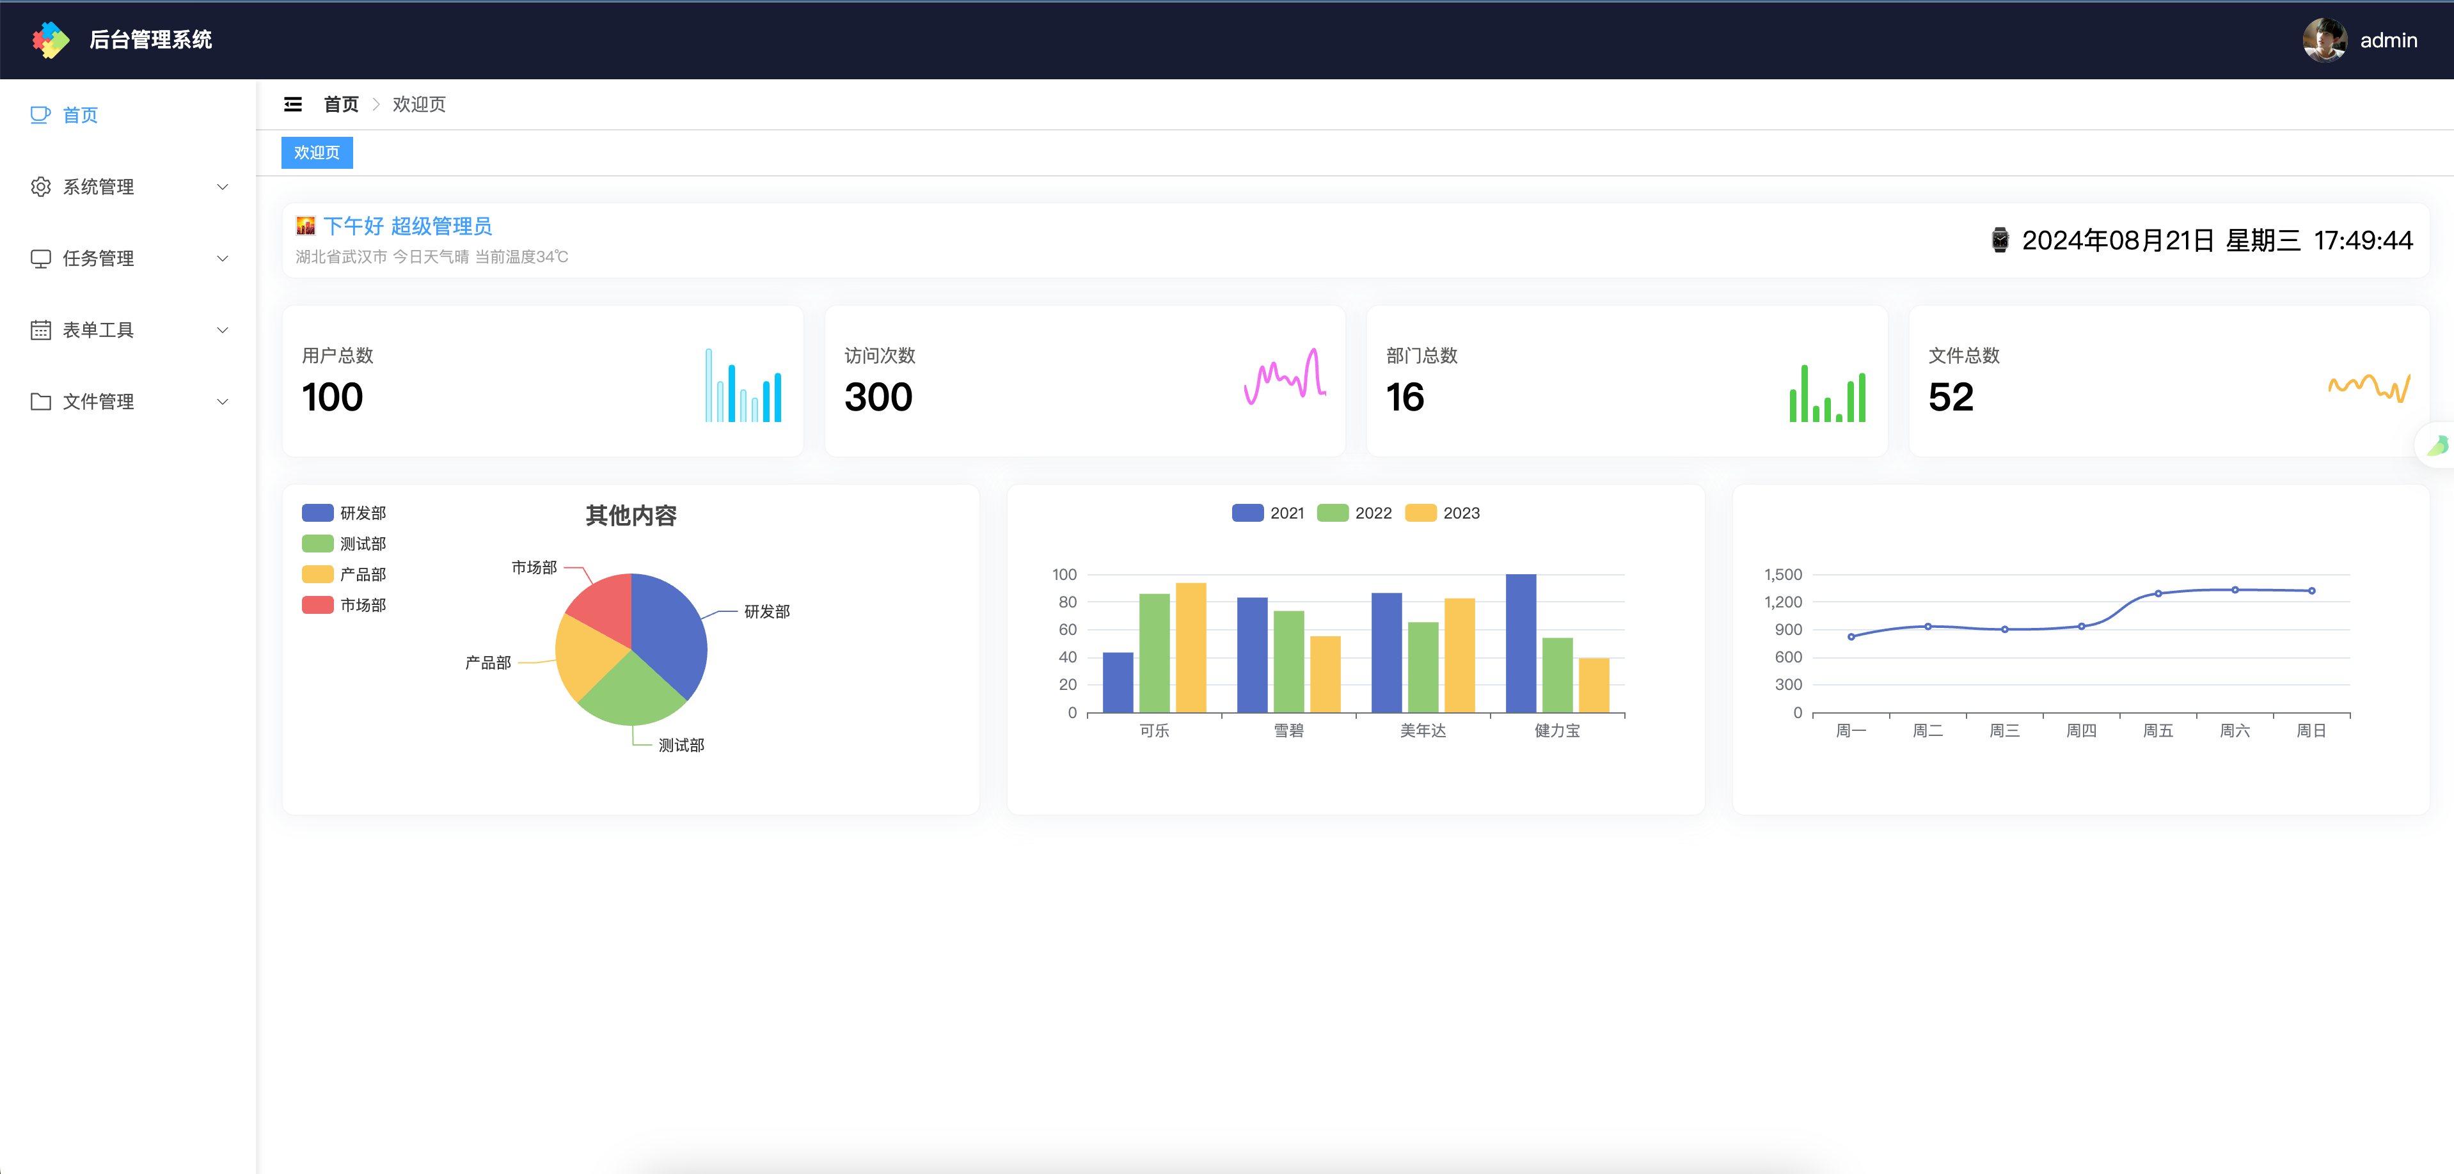The image size is (2454, 1174).
Task: Click the 周一 data point on line chart
Action: (x=1851, y=637)
